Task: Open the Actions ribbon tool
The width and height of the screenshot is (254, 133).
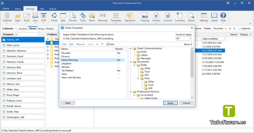Action: coord(156,17)
